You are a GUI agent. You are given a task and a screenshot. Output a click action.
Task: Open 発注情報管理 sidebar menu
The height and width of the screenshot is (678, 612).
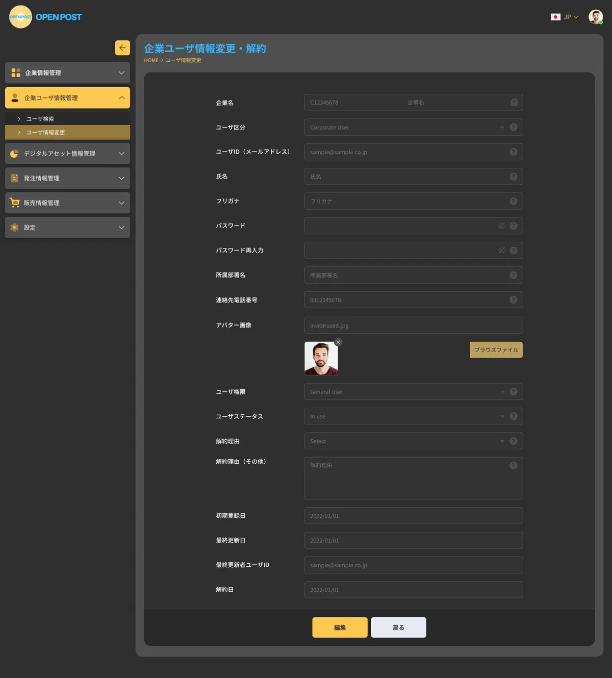67,178
